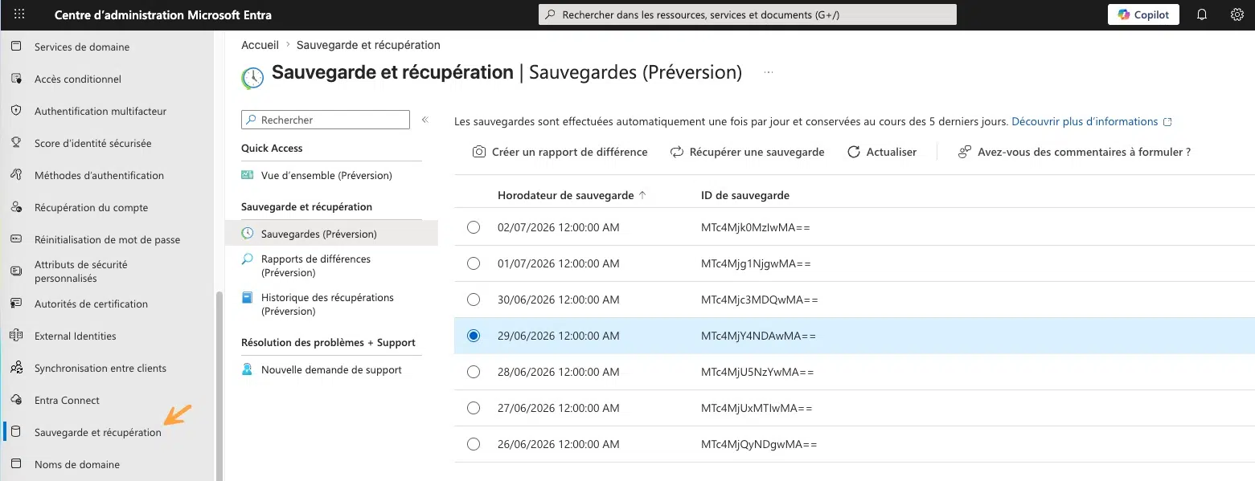Image resolution: width=1255 pixels, height=481 pixels.
Task: Select the 28/06/2026 backup radio button
Action: tap(474, 372)
